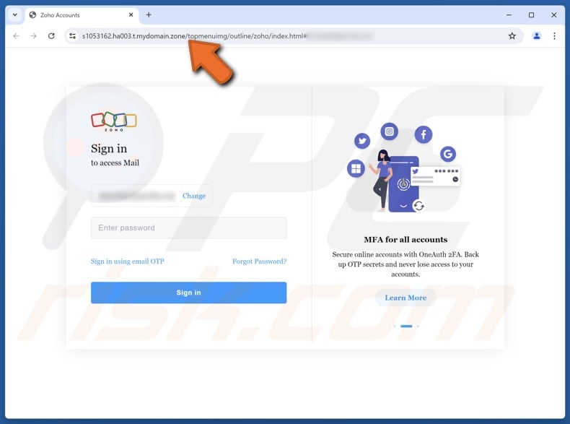Click the Google icon in illustration

point(448,154)
